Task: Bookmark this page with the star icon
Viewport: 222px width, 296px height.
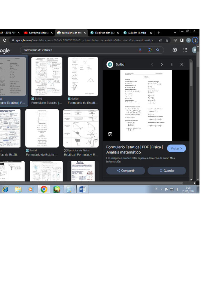Action: pos(167,40)
